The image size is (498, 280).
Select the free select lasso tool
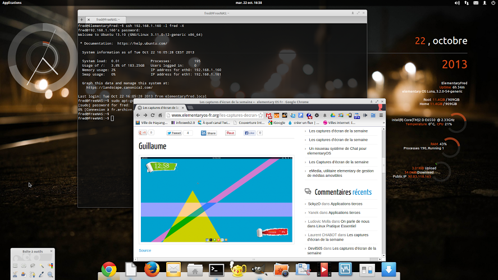[x=33, y=266]
